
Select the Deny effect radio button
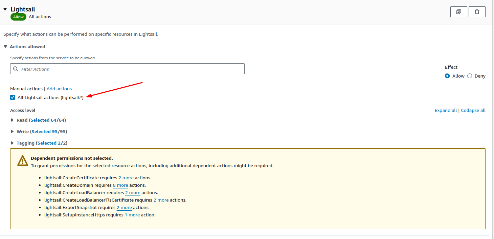pos(470,76)
